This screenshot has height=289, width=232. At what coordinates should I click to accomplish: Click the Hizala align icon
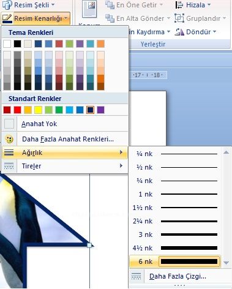pyautogui.click(x=179, y=5)
